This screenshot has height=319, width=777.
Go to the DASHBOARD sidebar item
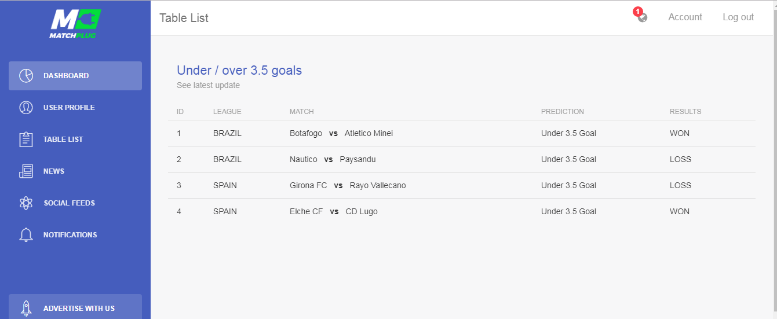[75, 76]
